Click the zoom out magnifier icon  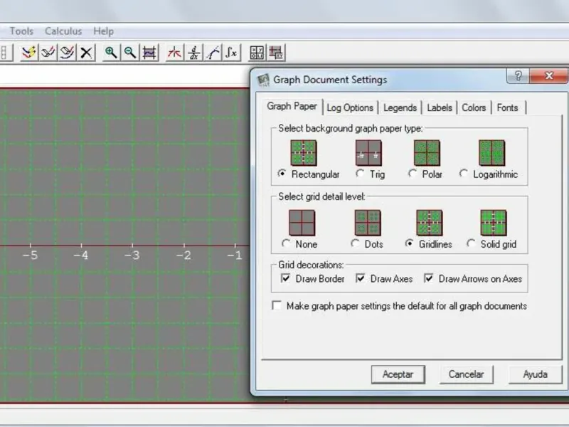(130, 53)
